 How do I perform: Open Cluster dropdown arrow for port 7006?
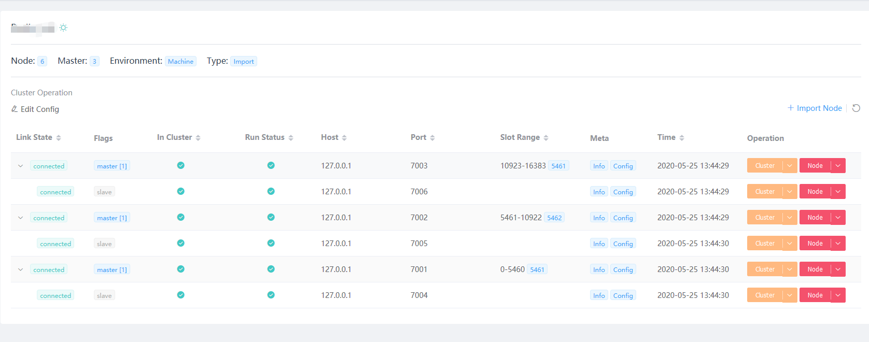click(x=790, y=192)
